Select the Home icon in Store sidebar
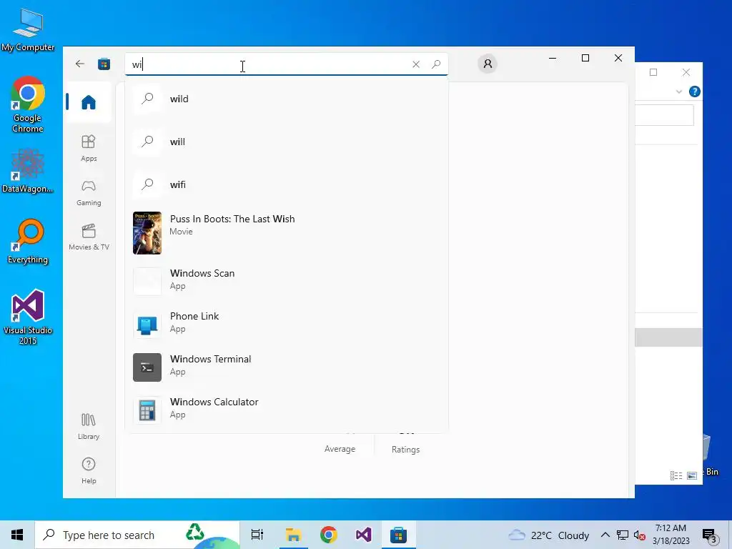 88,102
